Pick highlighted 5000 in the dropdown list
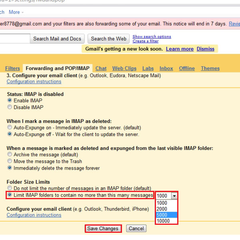240x240 pixels. 166,215
